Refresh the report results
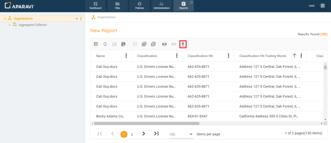Viewport: 331px width, 143px height. [105, 44]
